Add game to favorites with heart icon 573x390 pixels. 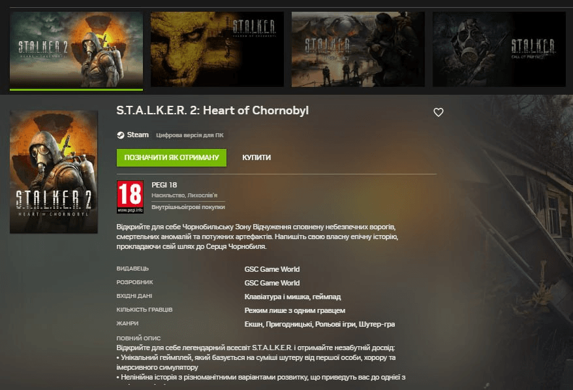click(438, 112)
